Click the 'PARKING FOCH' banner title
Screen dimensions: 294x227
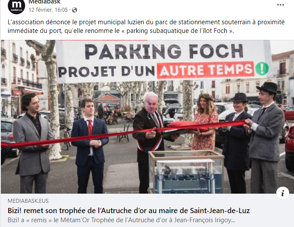coord(164,51)
